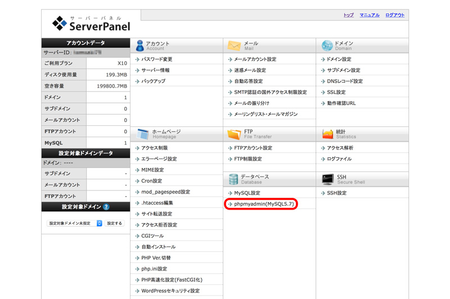
Task: Click the アカウント user icon
Action: pos(139,46)
